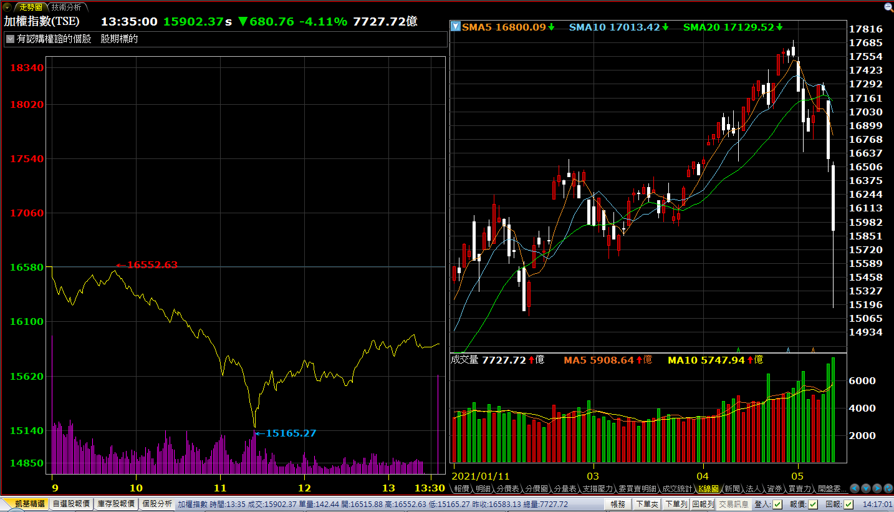Switch to the 技術分析 tab
The height and width of the screenshot is (512, 894).
tap(67, 7)
